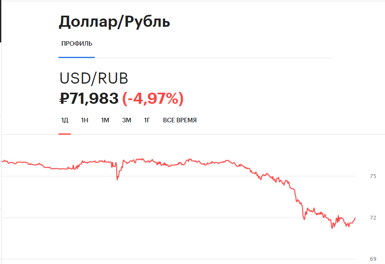Open the ПРОФИЛЬ tab
This screenshot has height=264, width=385.
click(77, 44)
